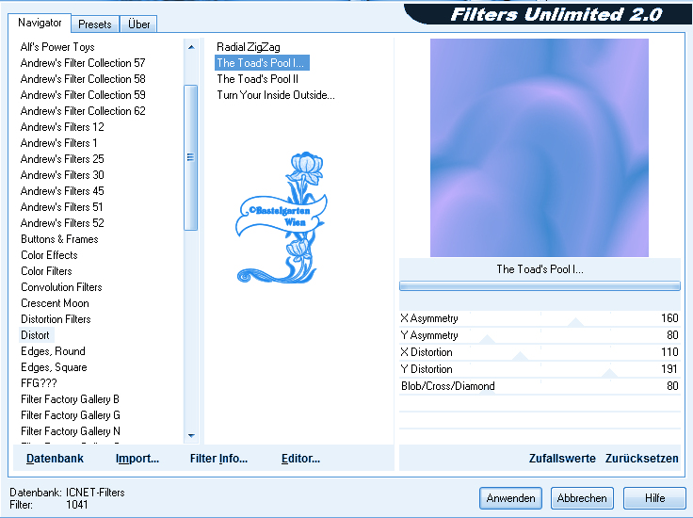Cancel with the Abbrechen button
The height and width of the screenshot is (518, 693).
click(582, 498)
